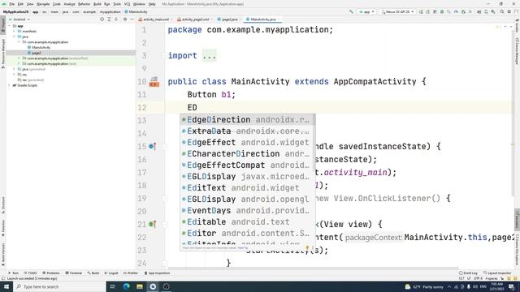
Task: Open the Nexus device selector dropdown
Action: click(397, 12)
